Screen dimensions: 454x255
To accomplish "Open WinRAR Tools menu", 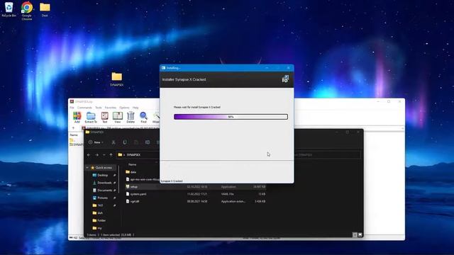I will coord(99,108).
